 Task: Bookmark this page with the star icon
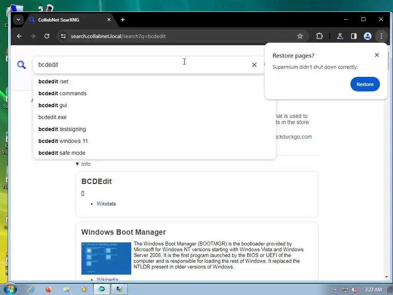pyautogui.click(x=300, y=36)
